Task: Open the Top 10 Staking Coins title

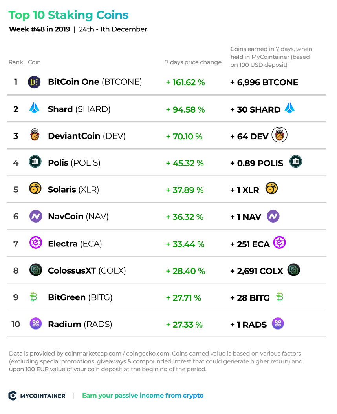Action: pos(68,15)
